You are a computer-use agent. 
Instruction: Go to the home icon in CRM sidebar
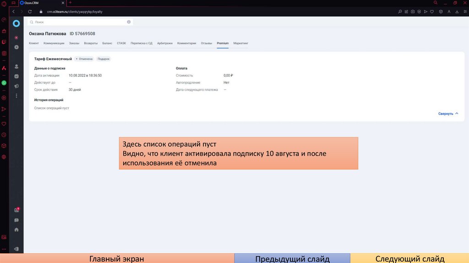click(16, 230)
